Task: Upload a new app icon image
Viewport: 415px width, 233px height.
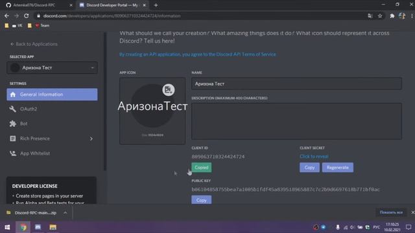Action: tap(169, 90)
